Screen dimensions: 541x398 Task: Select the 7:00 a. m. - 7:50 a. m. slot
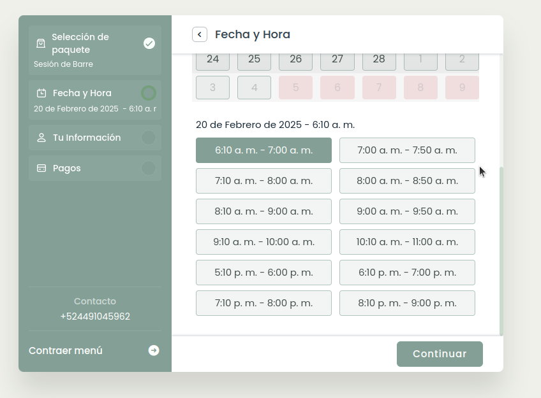point(407,150)
